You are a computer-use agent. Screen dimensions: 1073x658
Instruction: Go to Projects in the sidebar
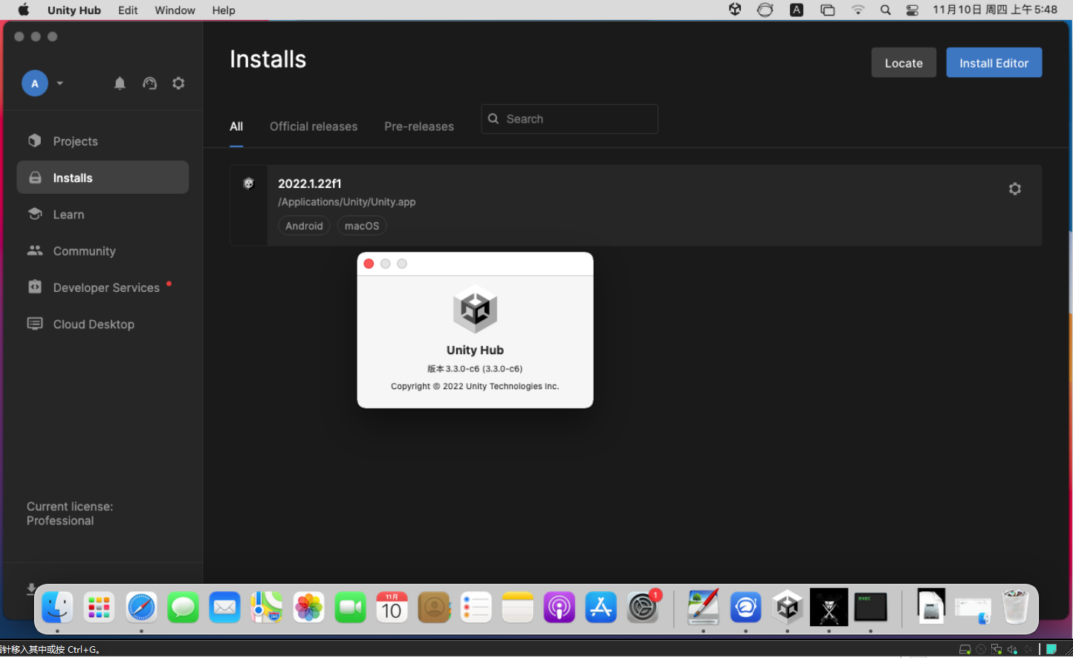103,141
